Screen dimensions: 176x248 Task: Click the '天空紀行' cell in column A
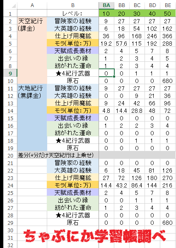click(x=32, y=21)
